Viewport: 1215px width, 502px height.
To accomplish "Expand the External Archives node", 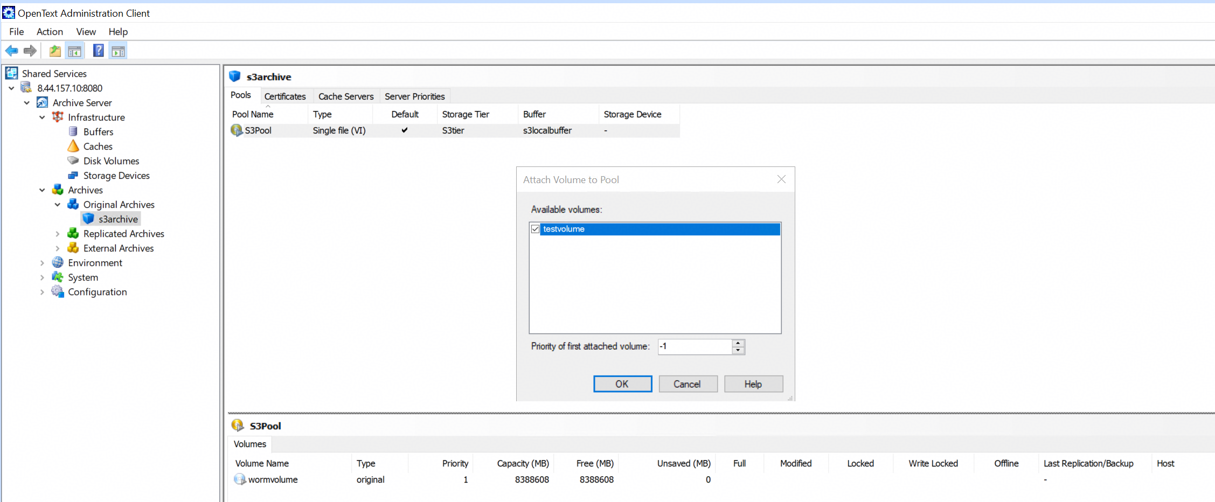I will click(x=58, y=248).
